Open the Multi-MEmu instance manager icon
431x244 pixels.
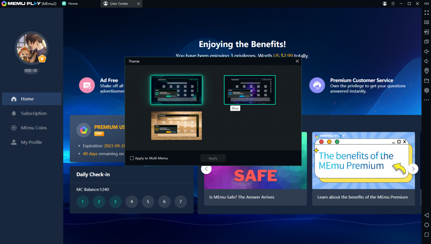click(x=426, y=42)
